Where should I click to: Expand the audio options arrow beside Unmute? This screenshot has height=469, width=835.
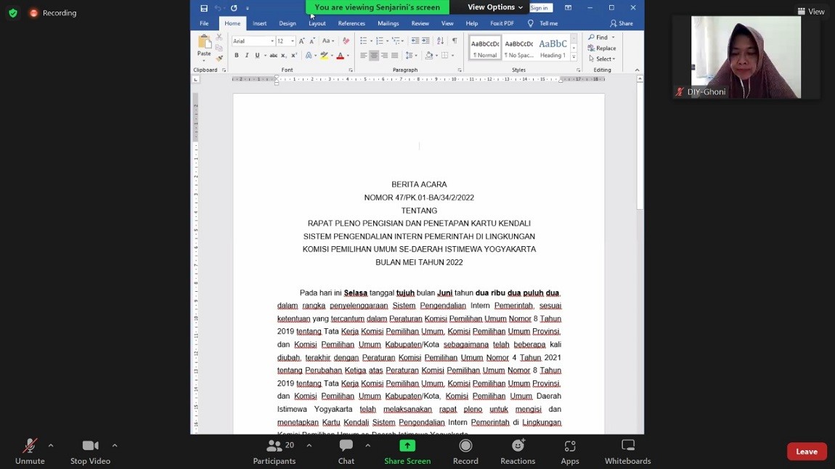pyautogui.click(x=51, y=446)
